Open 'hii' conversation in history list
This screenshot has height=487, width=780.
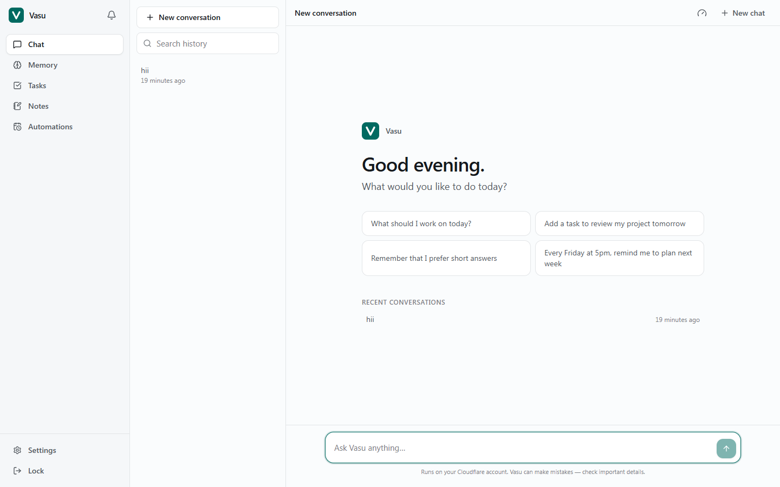click(207, 75)
